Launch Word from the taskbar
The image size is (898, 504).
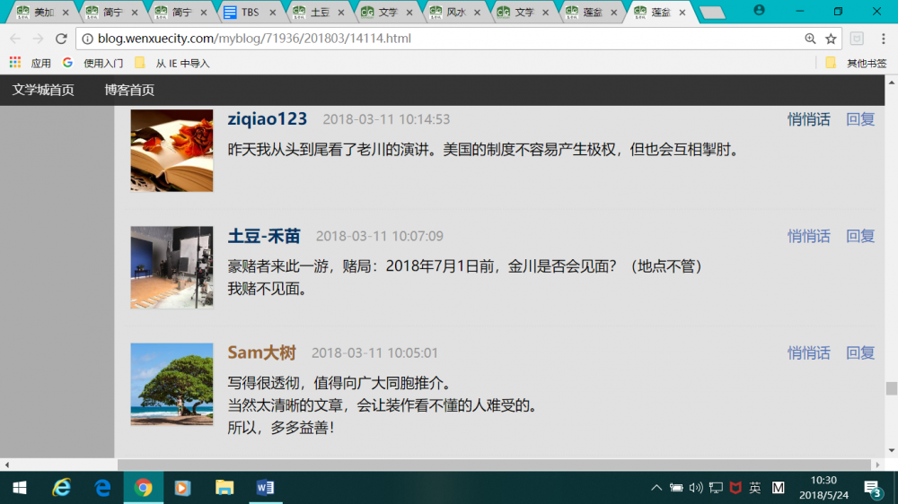coord(266,488)
